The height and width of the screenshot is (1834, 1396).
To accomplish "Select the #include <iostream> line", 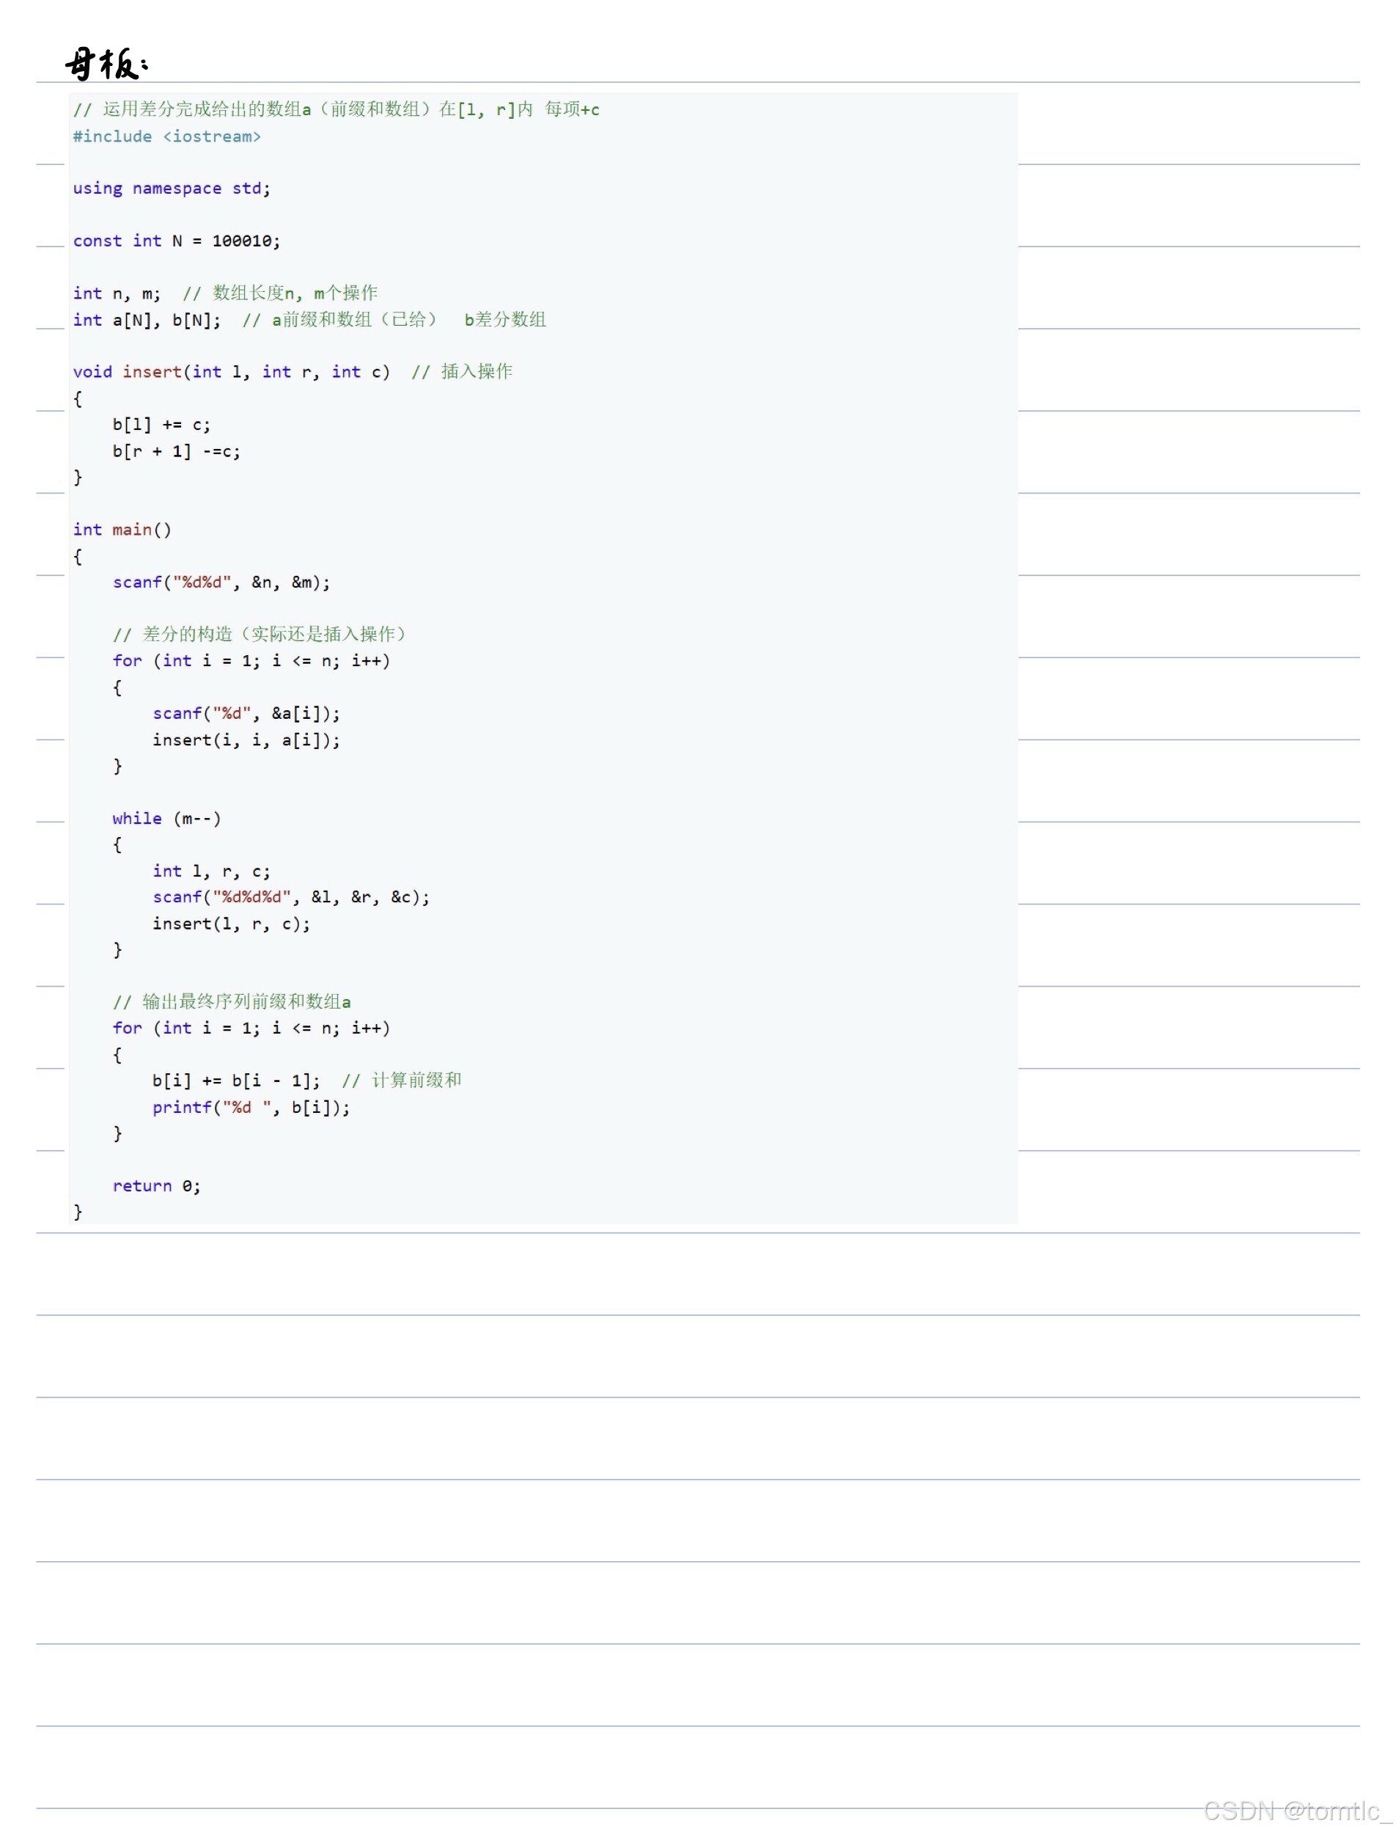I will point(166,136).
